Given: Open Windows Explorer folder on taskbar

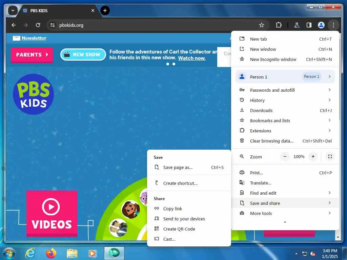Looking at the screenshot, I should click(x=72, y=254).
